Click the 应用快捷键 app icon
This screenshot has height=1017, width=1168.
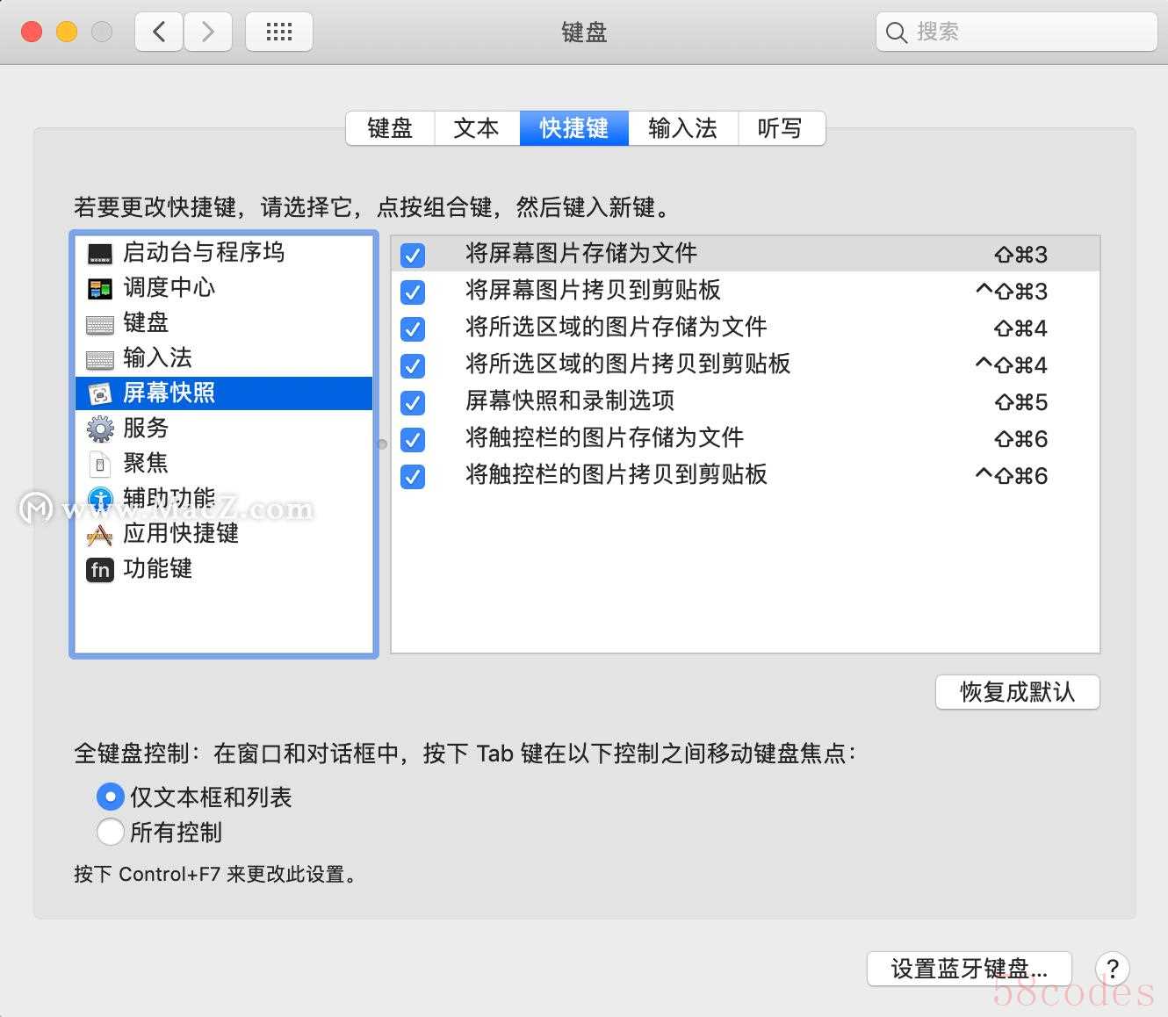pyautogui.click(x=100, y=534)
